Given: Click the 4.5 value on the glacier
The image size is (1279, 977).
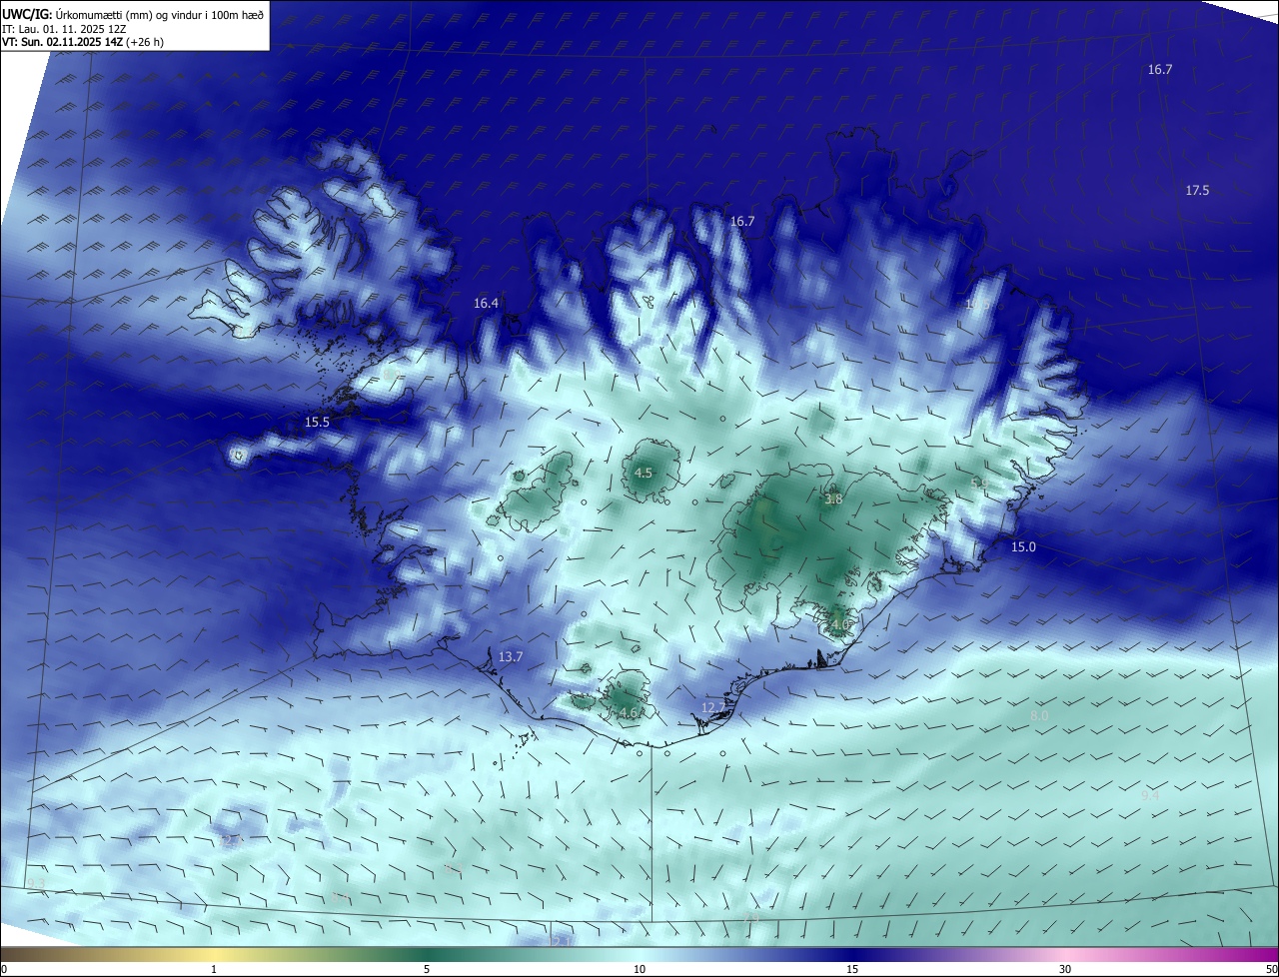Looking at the screenshot, I should [x=643, y=473].
